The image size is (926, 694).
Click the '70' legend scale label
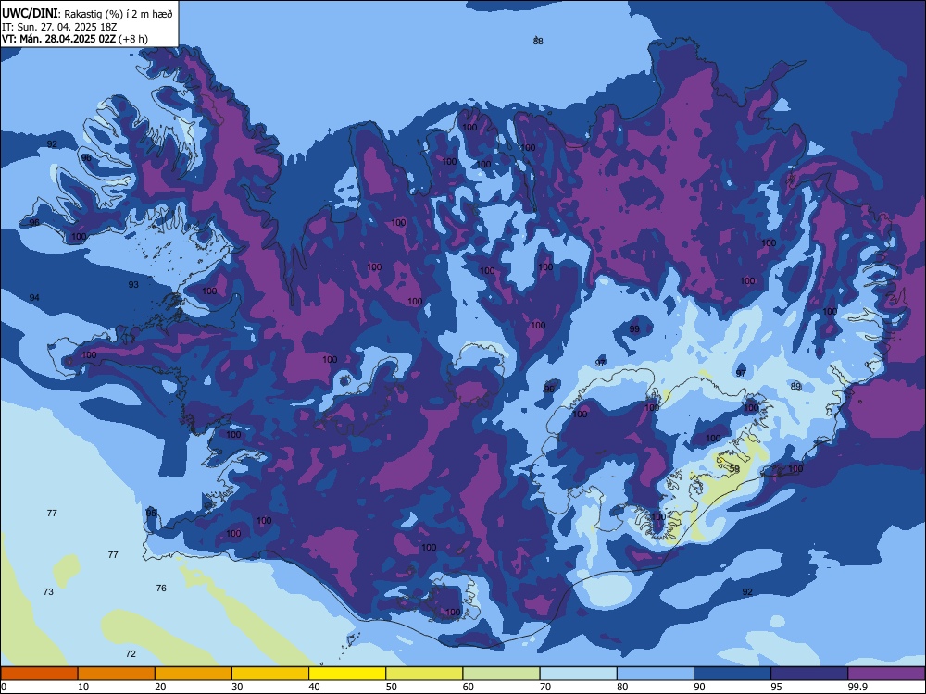point(545,687)
